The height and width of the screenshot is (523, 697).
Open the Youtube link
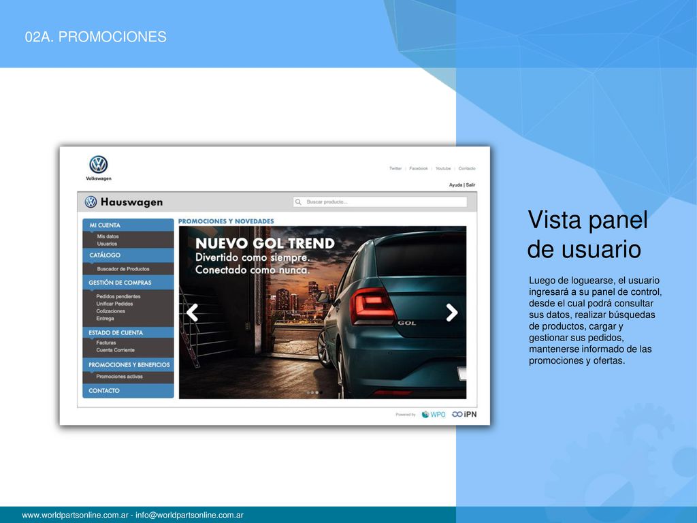(442, 169)
